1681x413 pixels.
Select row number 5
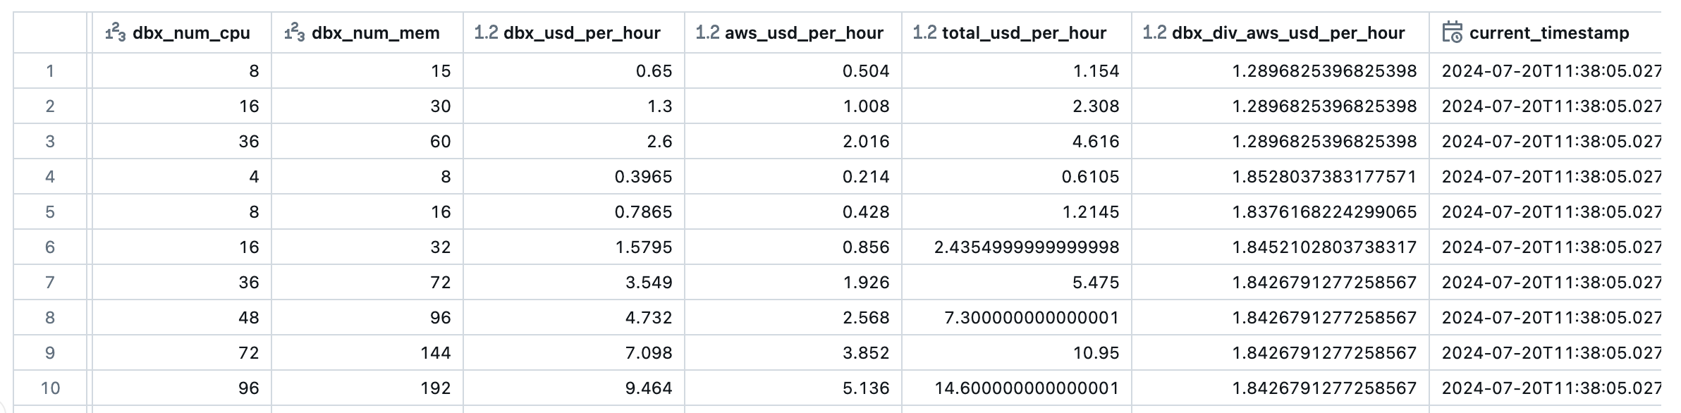50,211
